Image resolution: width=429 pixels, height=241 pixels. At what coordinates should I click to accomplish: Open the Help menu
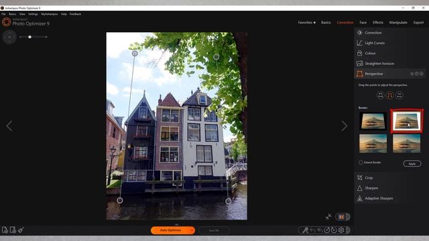coord(64,14)
